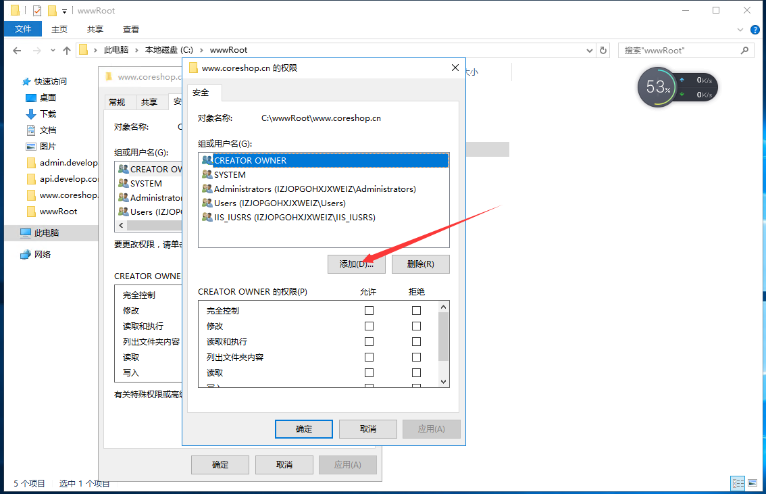Click the large icons view toggle

(x=754, y=483)
